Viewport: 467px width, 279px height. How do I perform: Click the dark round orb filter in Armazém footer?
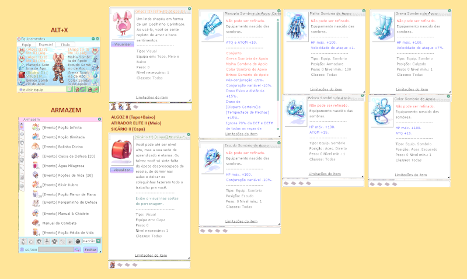[78, 241]
